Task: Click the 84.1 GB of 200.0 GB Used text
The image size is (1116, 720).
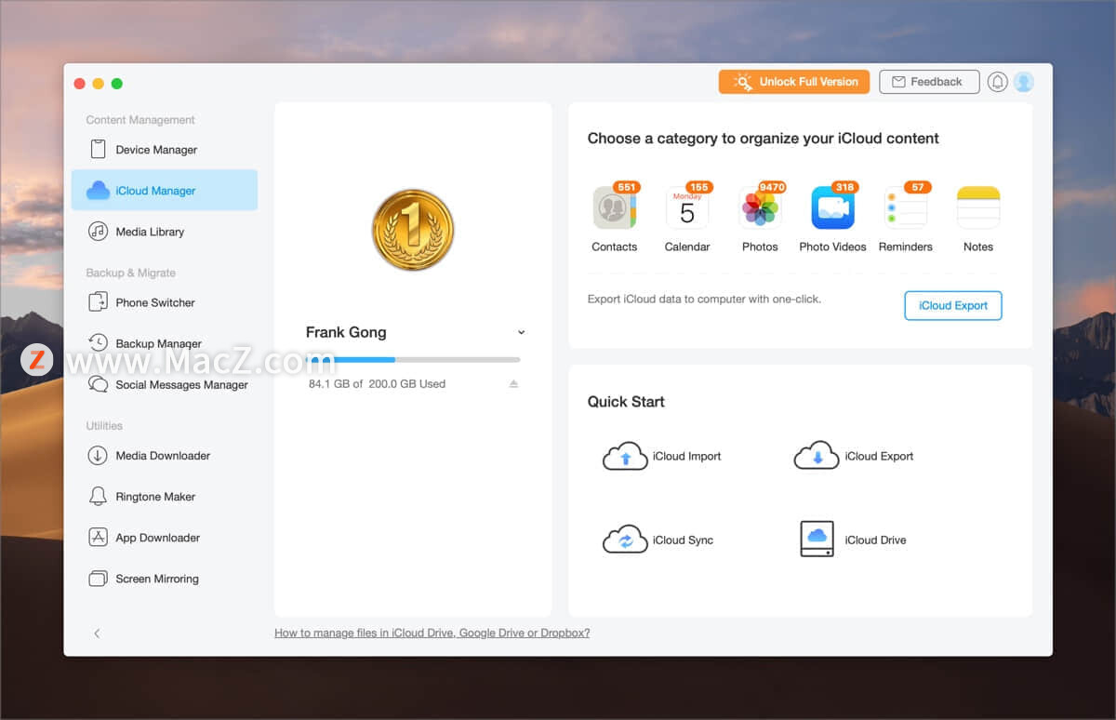Action: coord(377,383)
